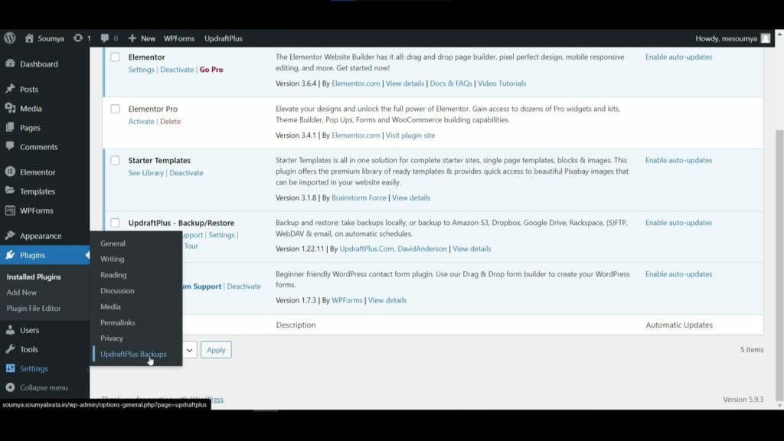The image size is (784, 441).
Task: Open Discussion settings from flyout
Action: point(117,291)
